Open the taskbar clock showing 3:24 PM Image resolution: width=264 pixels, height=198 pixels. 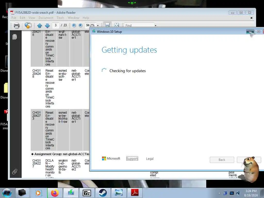pos(251,193)
